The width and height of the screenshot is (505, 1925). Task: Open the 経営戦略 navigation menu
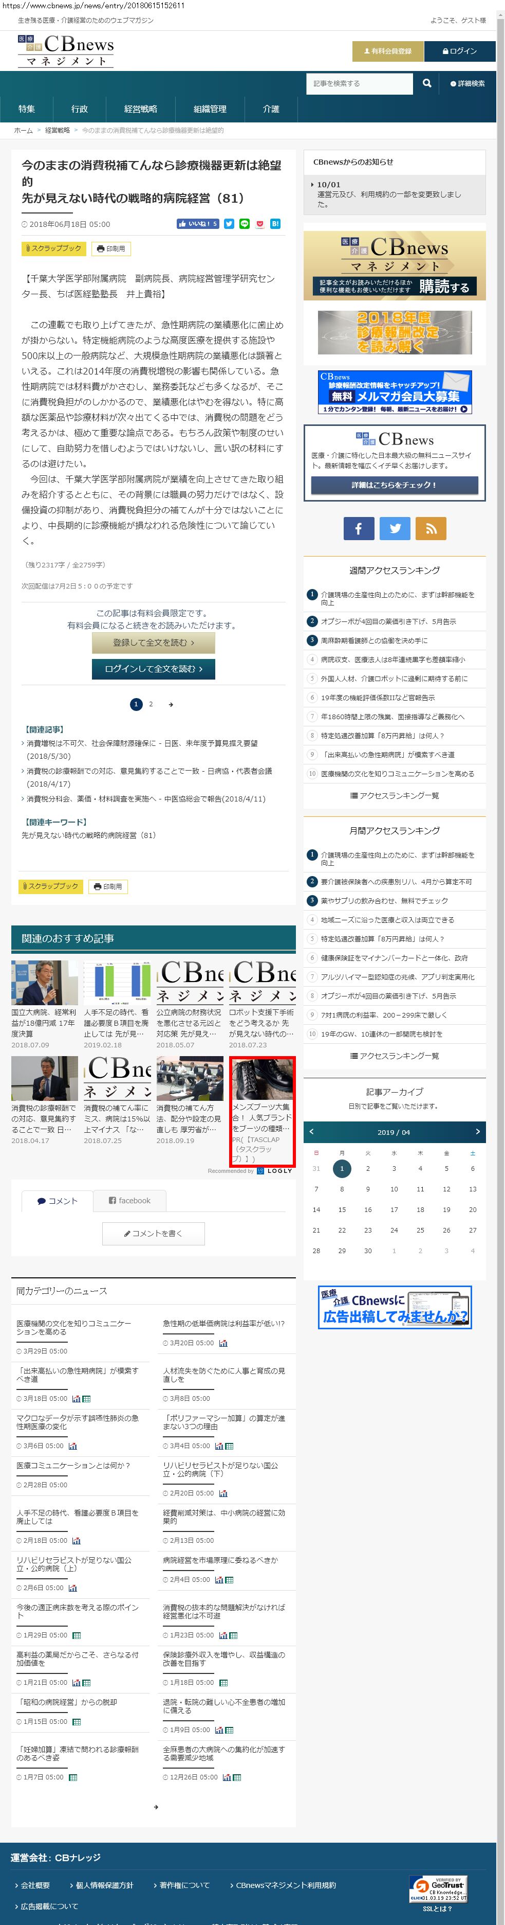pos(140,109)
